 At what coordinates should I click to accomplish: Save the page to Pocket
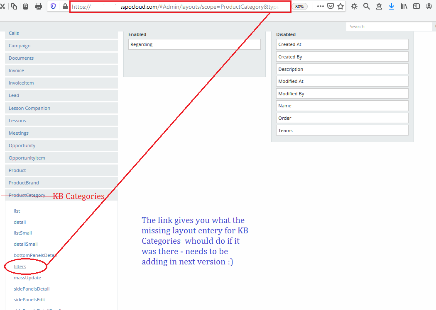click(x=331, y=6)
